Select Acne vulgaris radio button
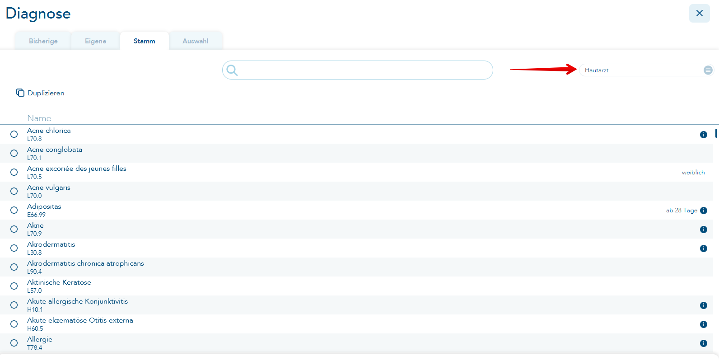This screenshot has height=361, width=719. [14, 191]
